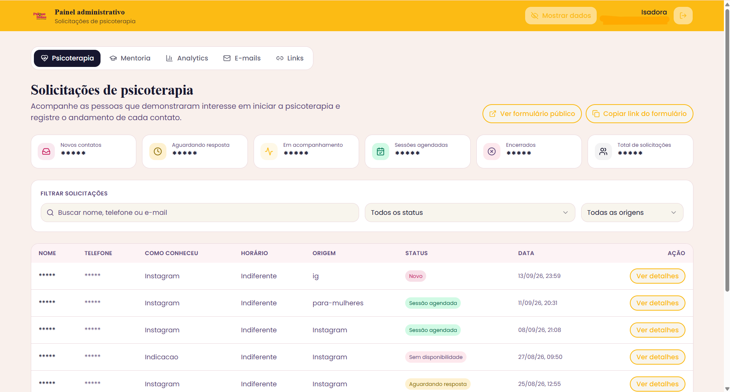Click the TELEFONE column header
Viewport: 730px width, 392px height.
pyautogui.click(x=98, y=253)
